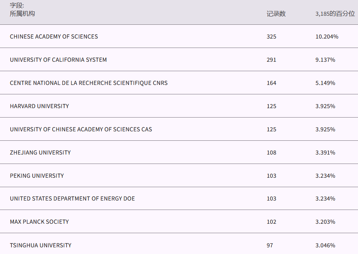Click the 3.203% value for Max Planck
The width and height of the screenshot is (358, 254).
tap(325, 222)
